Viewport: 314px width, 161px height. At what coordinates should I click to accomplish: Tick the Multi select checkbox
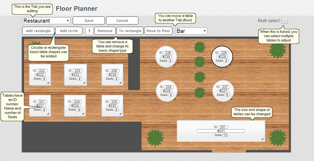click(x=285, y=21)
